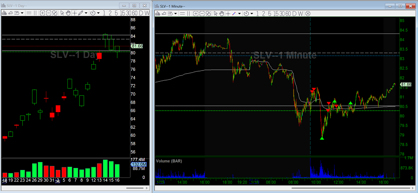Switch 1 Minute window to 60-minute timeframe
Image resolution: width=418 pixels, height=193 pixels.
pos(288,13)
